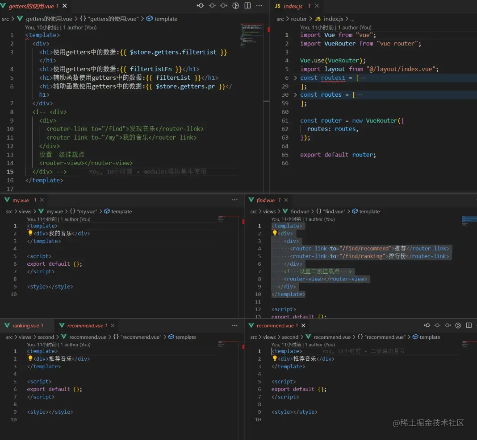Click '/find/recommend' router-link line in find.vue
Image resolution: width=477 pixels, height=440 pixels.
[369, 248]
